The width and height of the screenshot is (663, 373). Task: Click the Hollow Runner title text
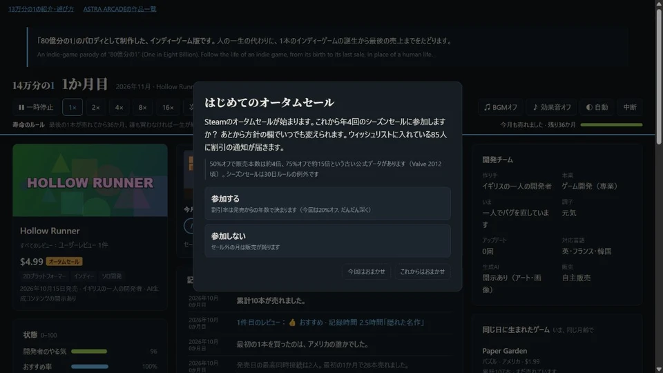(x=50, y=231)
